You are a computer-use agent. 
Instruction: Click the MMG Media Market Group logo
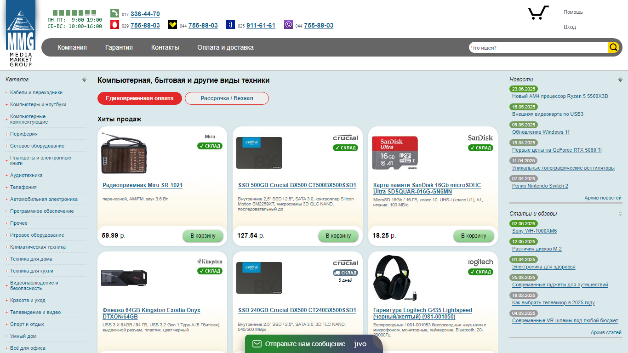[x=21, y=34]
